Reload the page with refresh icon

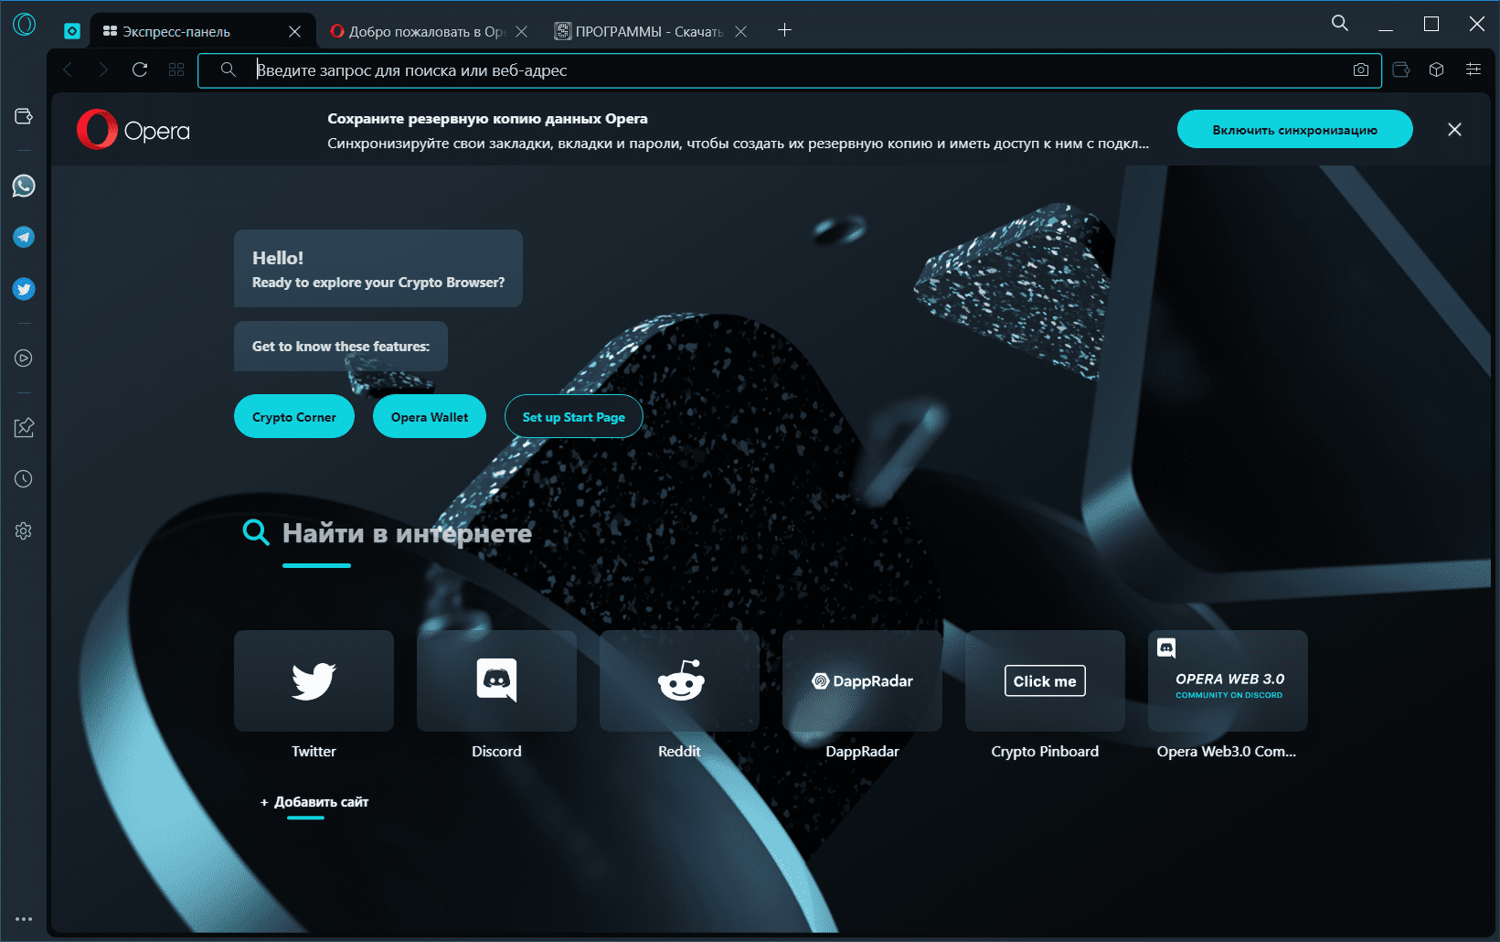click(x=140, y=70)
